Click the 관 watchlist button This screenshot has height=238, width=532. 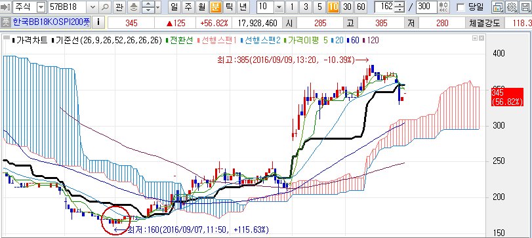coord(119,7)
